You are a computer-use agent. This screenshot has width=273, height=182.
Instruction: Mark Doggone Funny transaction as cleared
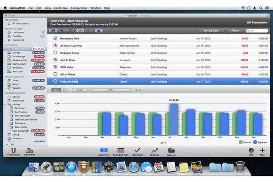55,53
